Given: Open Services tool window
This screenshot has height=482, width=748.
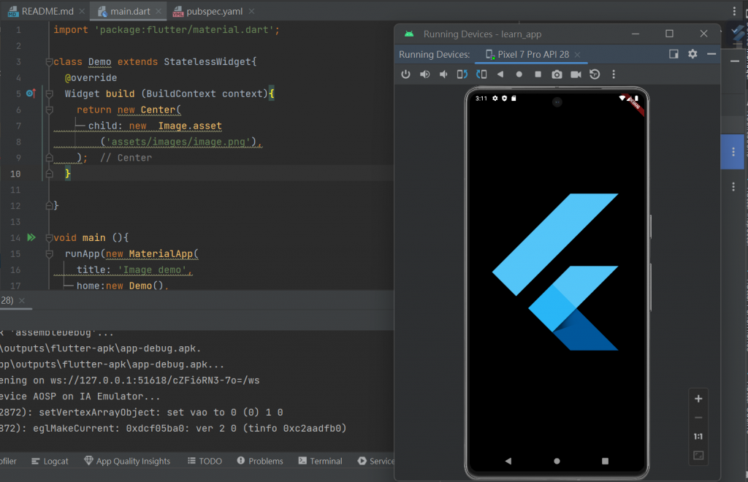Looking at the screenshot, I should click(376, 461).
